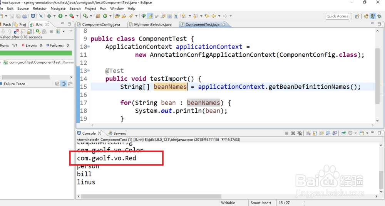The width and height of the screenshot is (385, 206).
Task: Toggle the Pin Console icon
Action: (343, 133)
